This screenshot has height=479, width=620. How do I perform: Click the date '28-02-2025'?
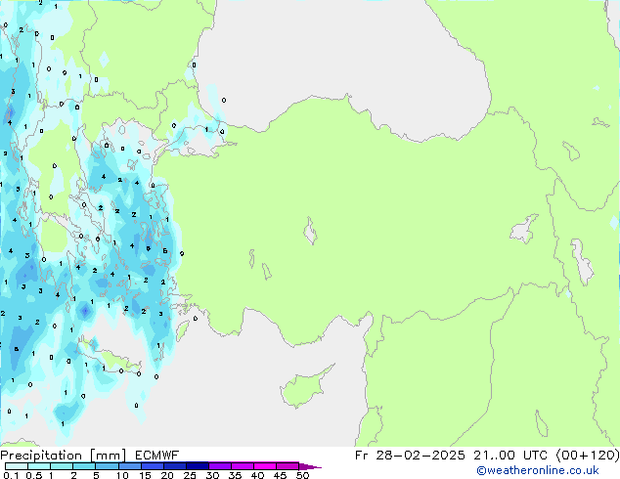421,456
